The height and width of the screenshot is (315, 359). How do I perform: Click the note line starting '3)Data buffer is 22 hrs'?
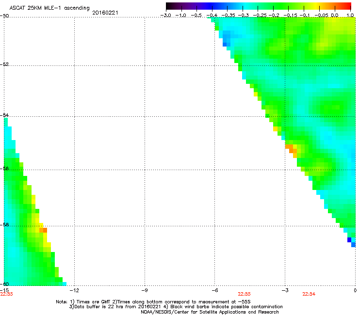click(176, 307)
